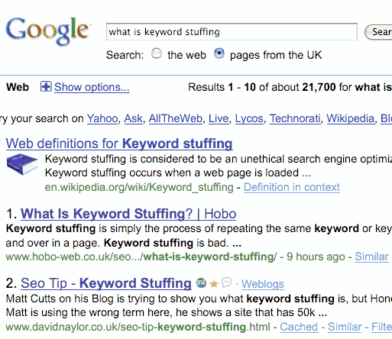Click the Weblogs link
This screenshot has height=339, width=392.
point(263,284)
